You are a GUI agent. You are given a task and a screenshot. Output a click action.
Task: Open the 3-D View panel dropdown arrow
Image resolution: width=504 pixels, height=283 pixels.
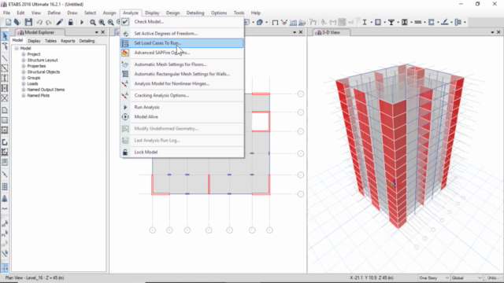(x=492, y=32)
